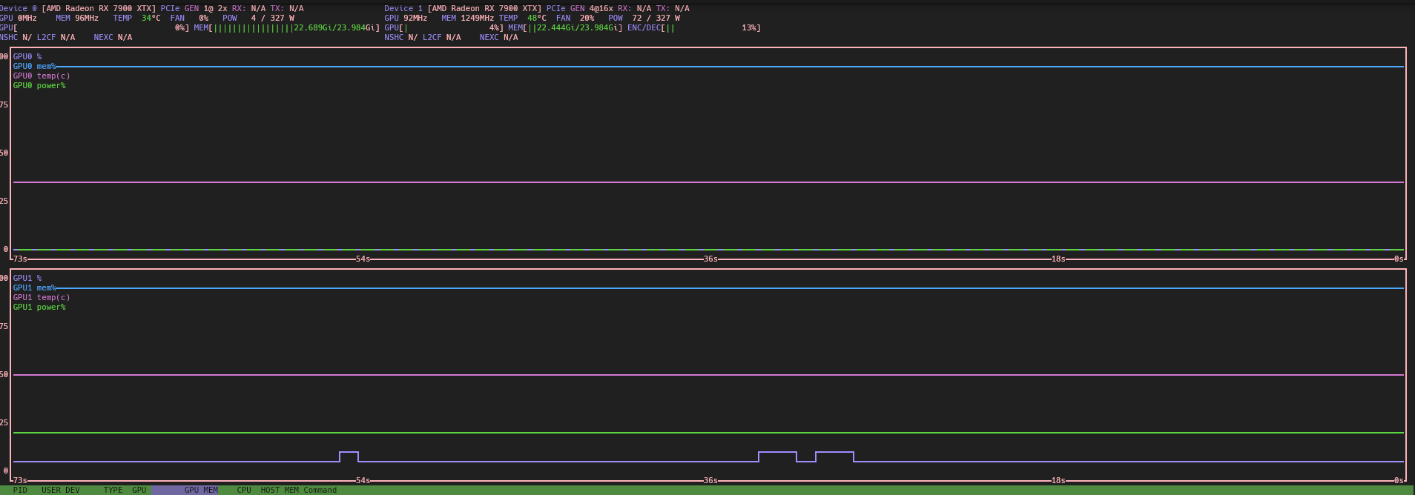Click the GPU 92MHz clock reading
Screen dimensions: 1415x495
(406, 18)
